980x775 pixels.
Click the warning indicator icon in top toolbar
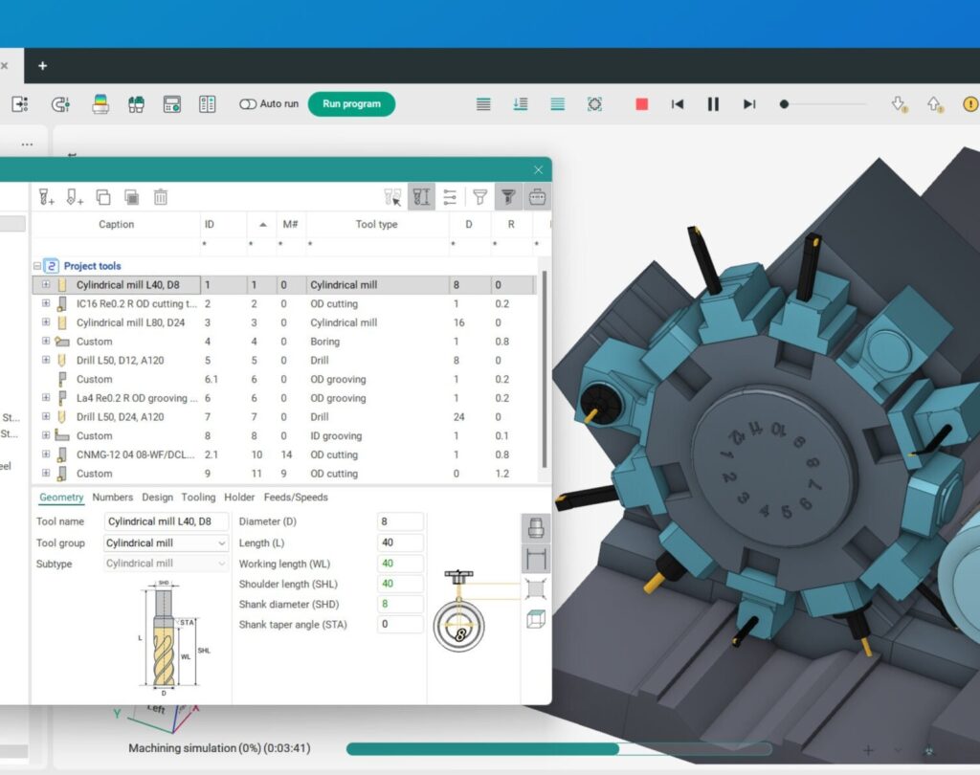tap(969, 104)
